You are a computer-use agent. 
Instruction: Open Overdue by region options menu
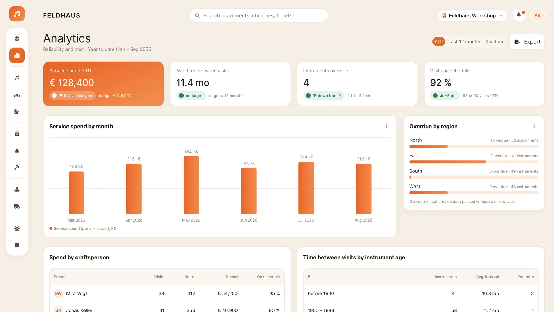(x=534, y=127)
